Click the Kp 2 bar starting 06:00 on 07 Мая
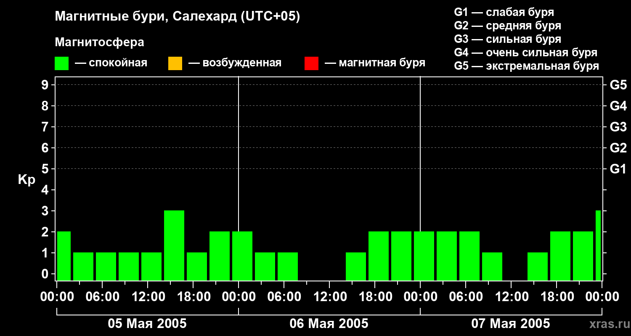631x336 pixels. tap(469, 256)
